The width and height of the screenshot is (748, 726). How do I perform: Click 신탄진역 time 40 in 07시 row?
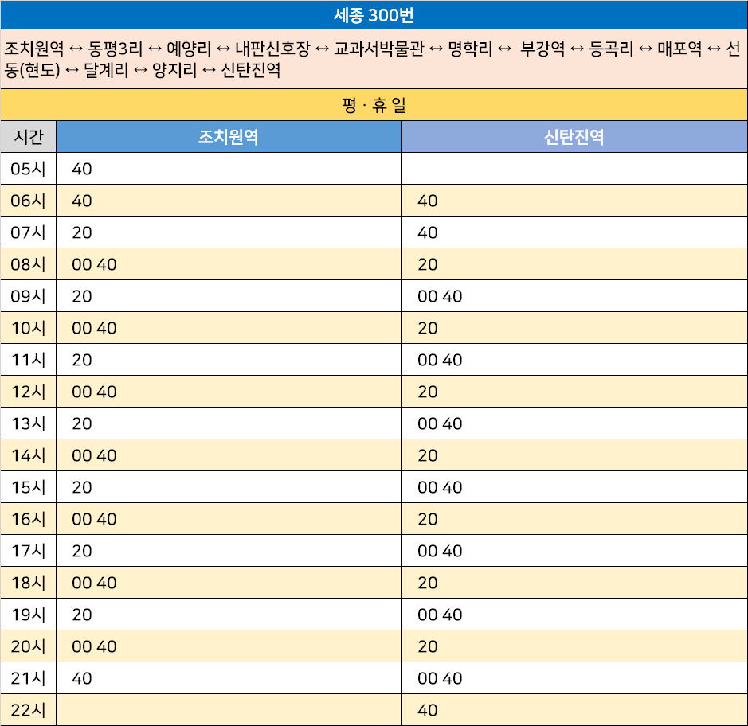428,232
